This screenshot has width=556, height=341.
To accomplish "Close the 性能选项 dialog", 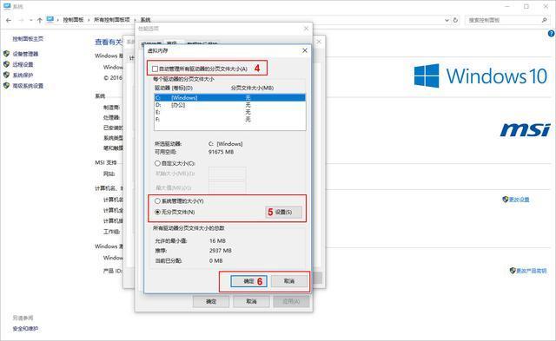I will [307, 29].
